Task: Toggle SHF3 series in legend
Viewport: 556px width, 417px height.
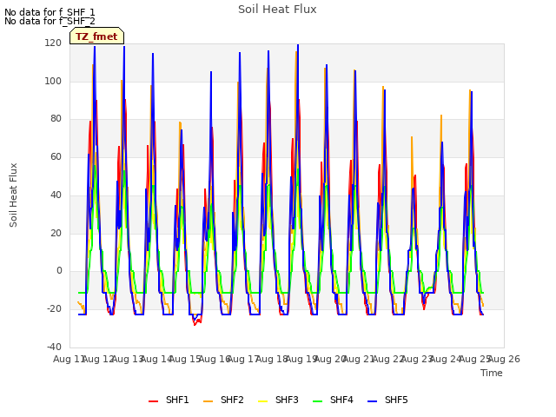Action: [x=278, y=400]
